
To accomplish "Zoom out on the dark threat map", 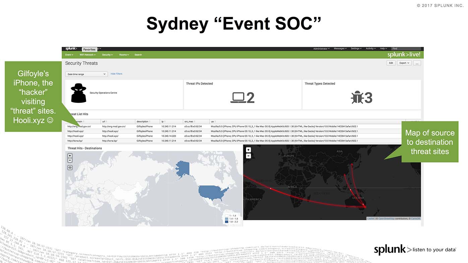I will [248, 156].
